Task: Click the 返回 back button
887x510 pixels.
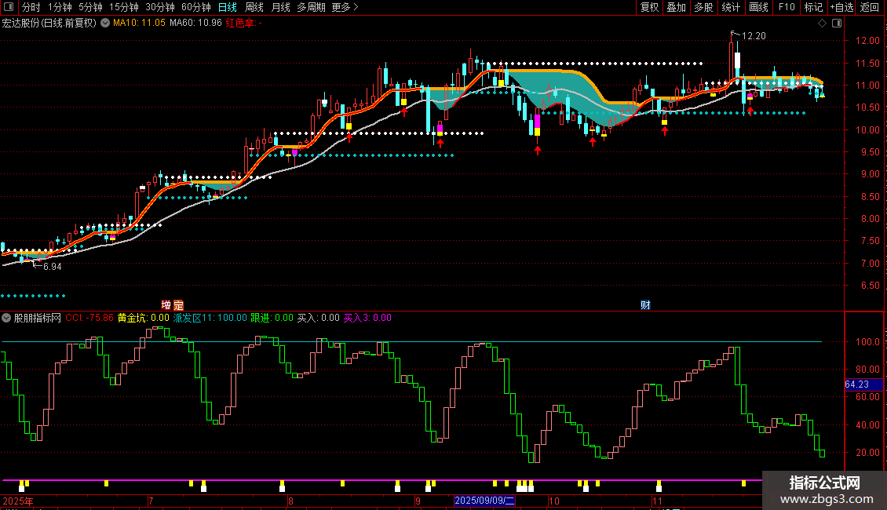Action: [870, 7]
